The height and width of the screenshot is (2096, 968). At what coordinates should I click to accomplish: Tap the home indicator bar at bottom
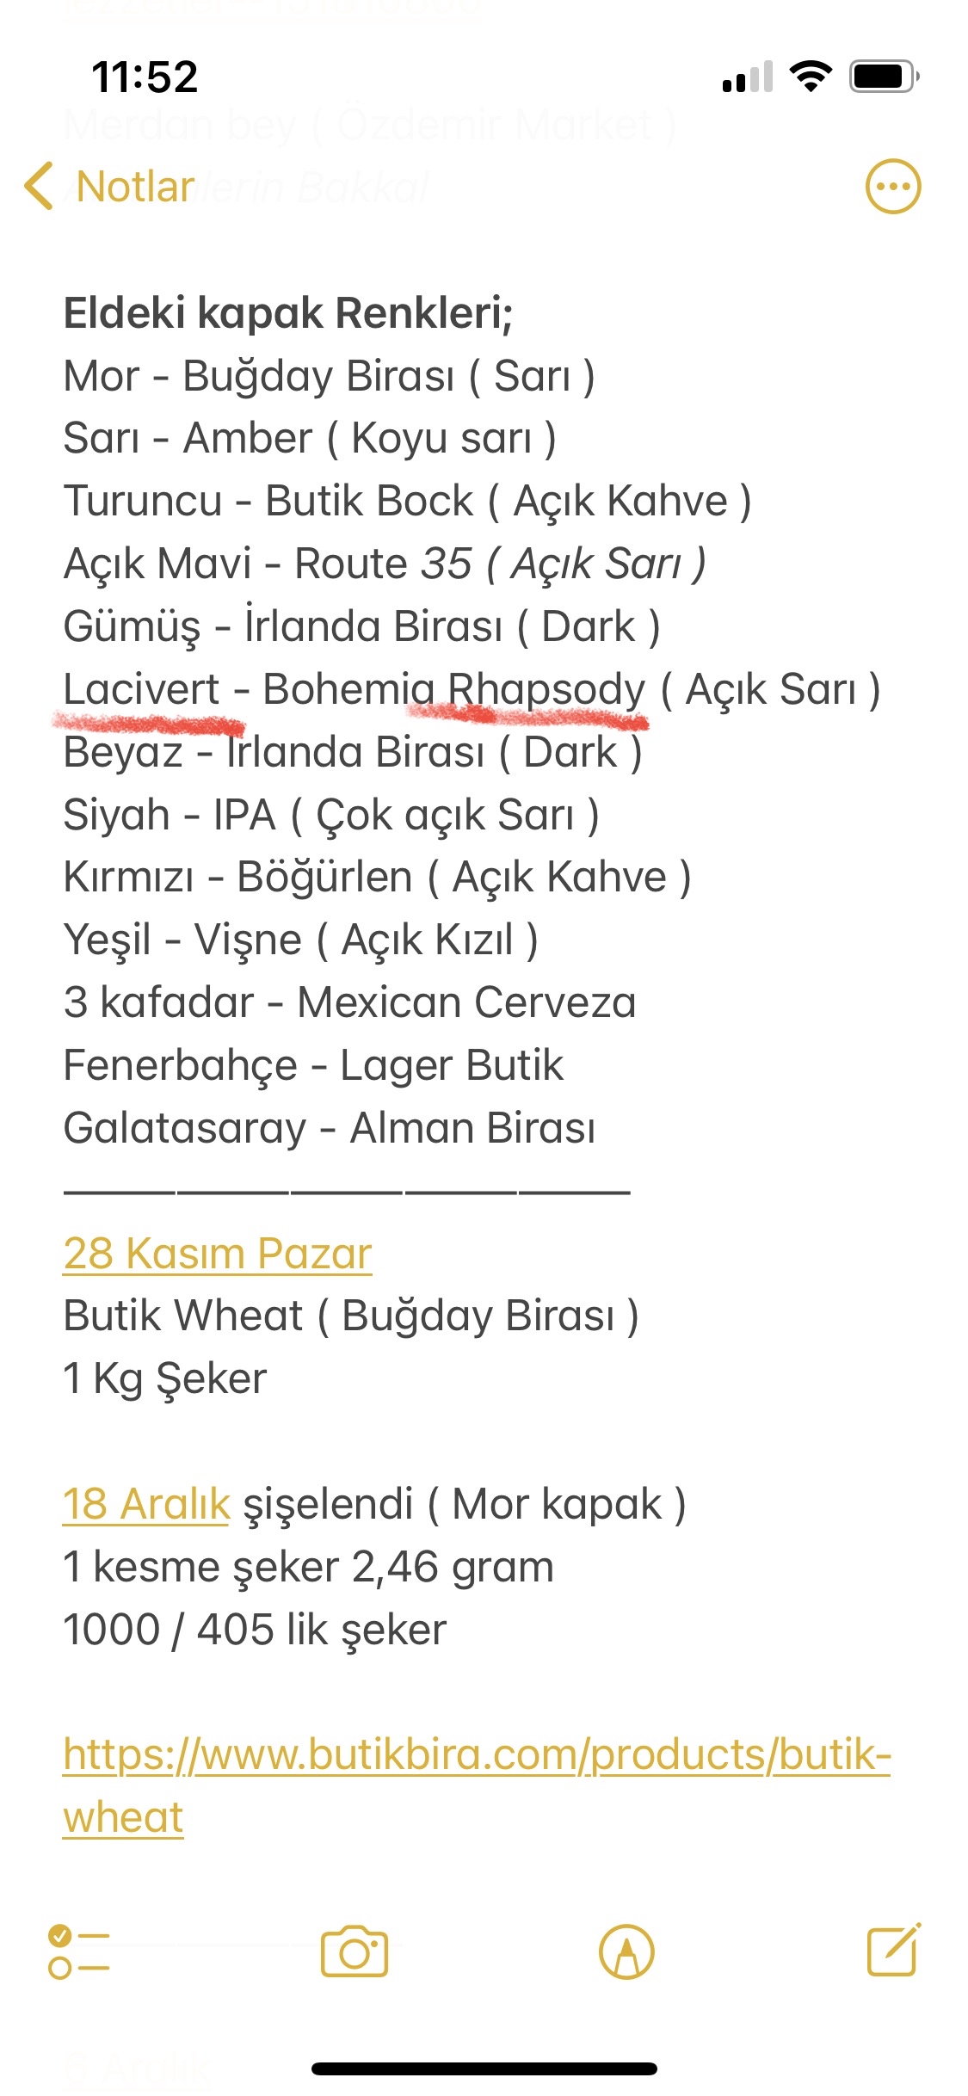coord(484,2068)
